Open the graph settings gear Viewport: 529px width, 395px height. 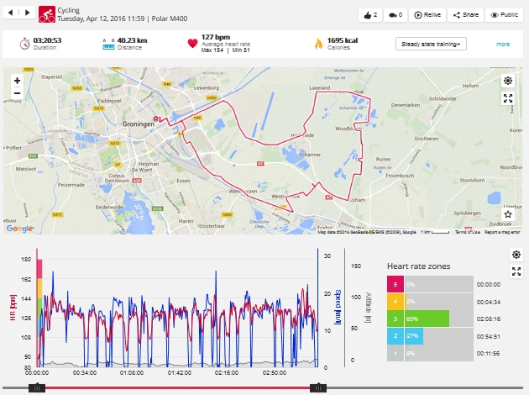(516, 255)
